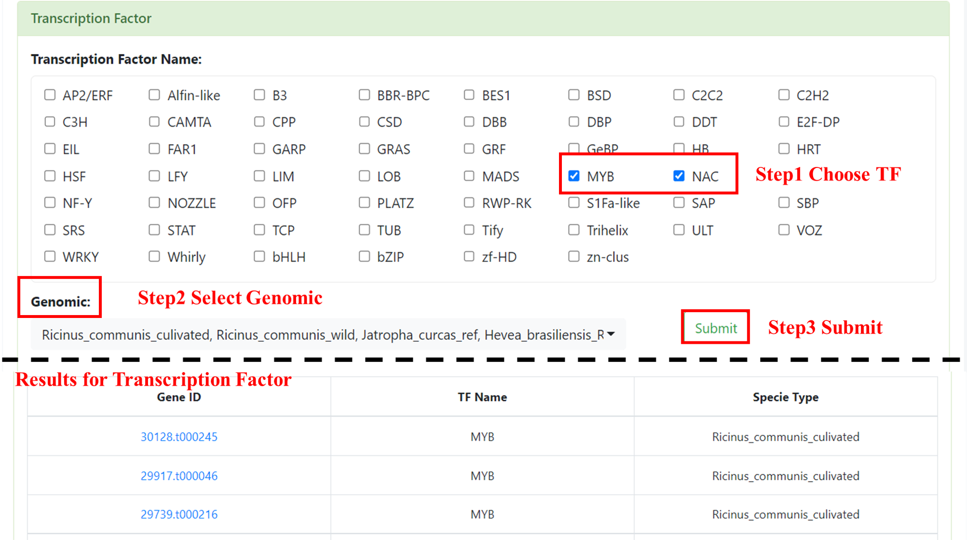967x540 pixels.
Task: Click the dropdown arrow of Genomic selector
Action: pyautogui.click(x=611, y=334)
